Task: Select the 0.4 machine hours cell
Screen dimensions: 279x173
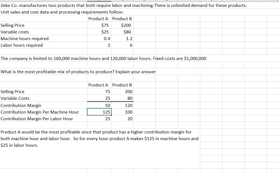Action: (x=99, y=39)
